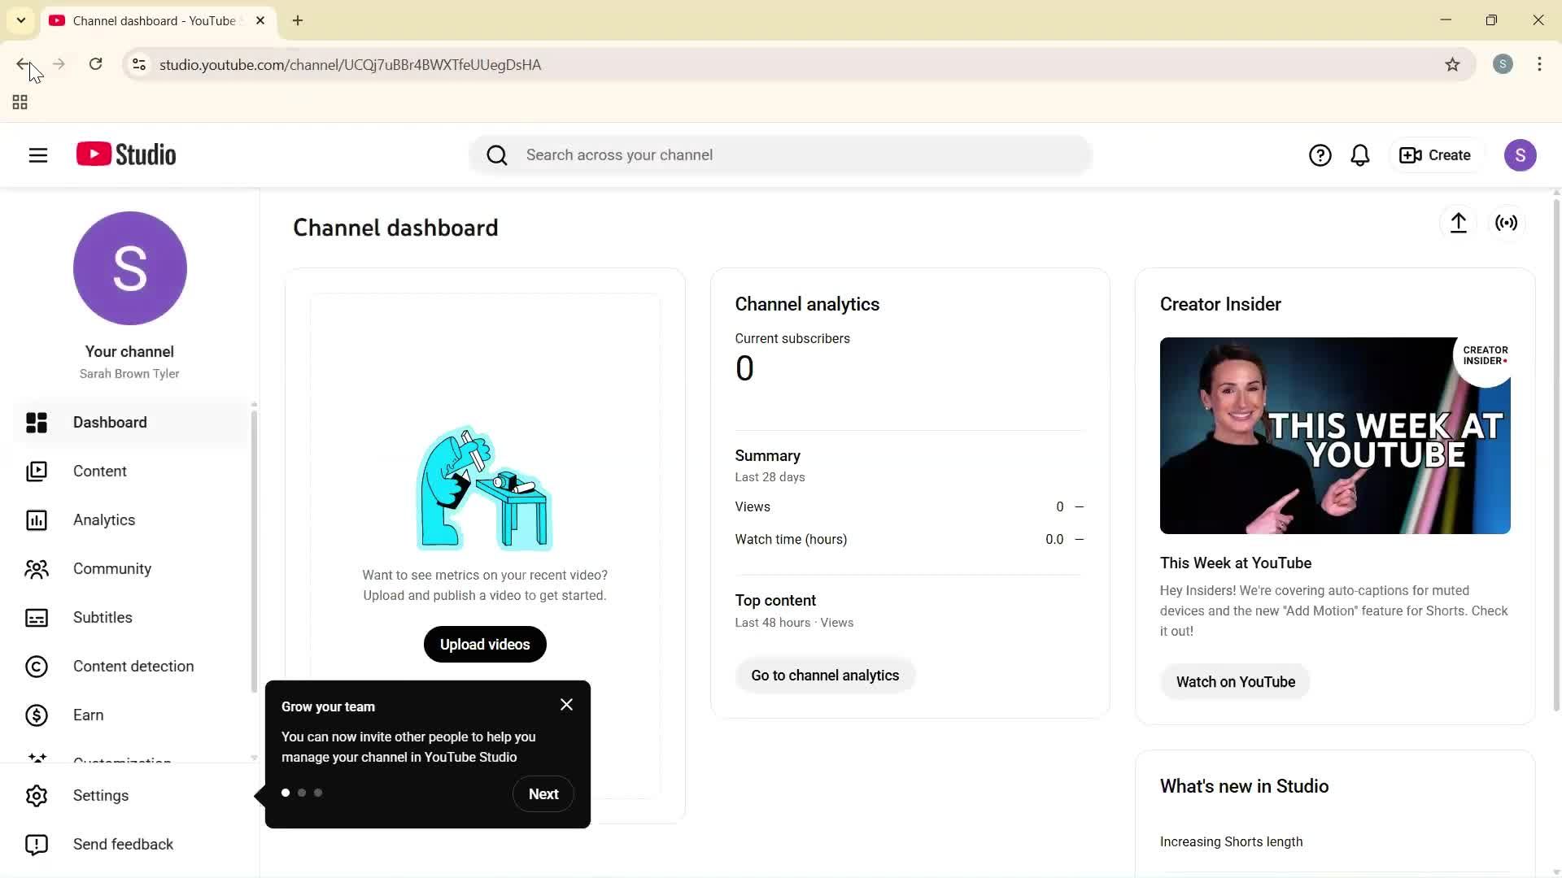The width and height of the screenshot is (1562, 878).
Task: Open the navigation hamburger menu
Action: [x=37, y=154]
